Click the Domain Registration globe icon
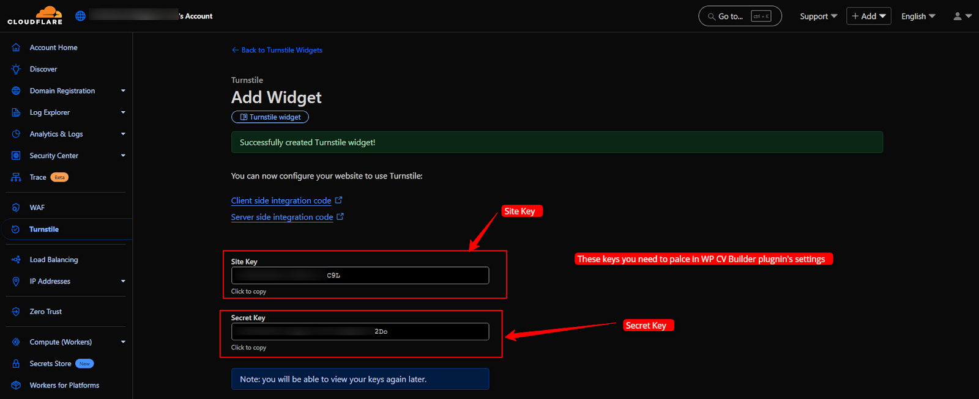 [x=16, y=91]
